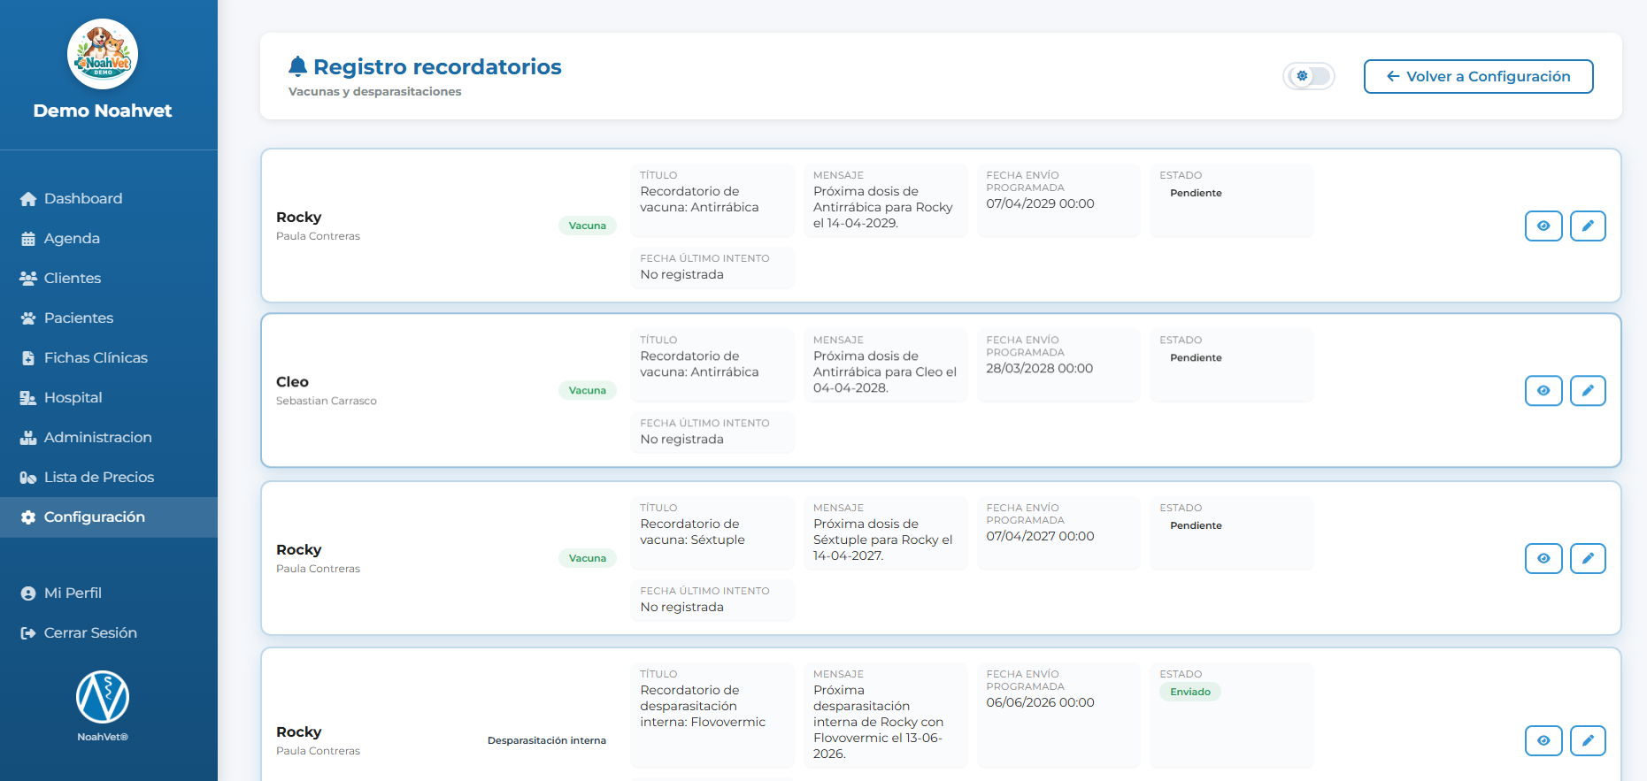Select the Configuración menu item
This screenshot has height=781, width=1647.
(109, 517)
